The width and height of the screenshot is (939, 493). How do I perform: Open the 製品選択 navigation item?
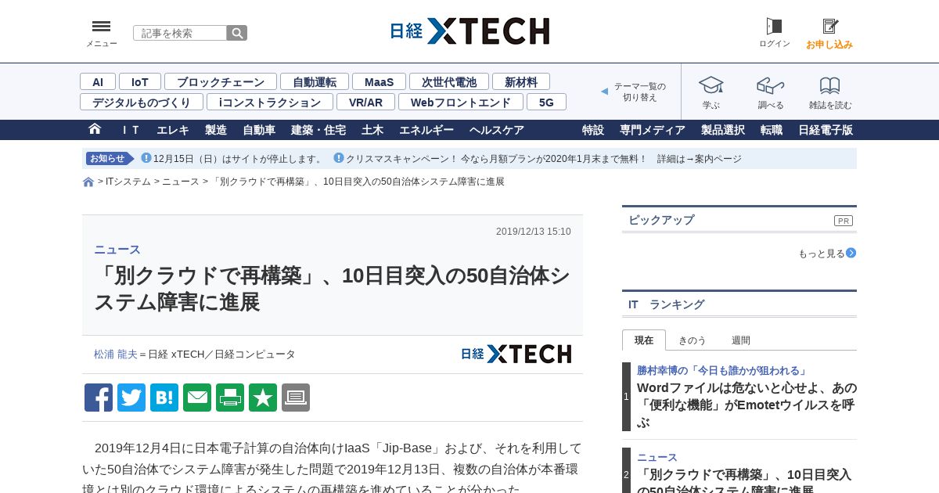pyautogui.click(x=723, y=130)
